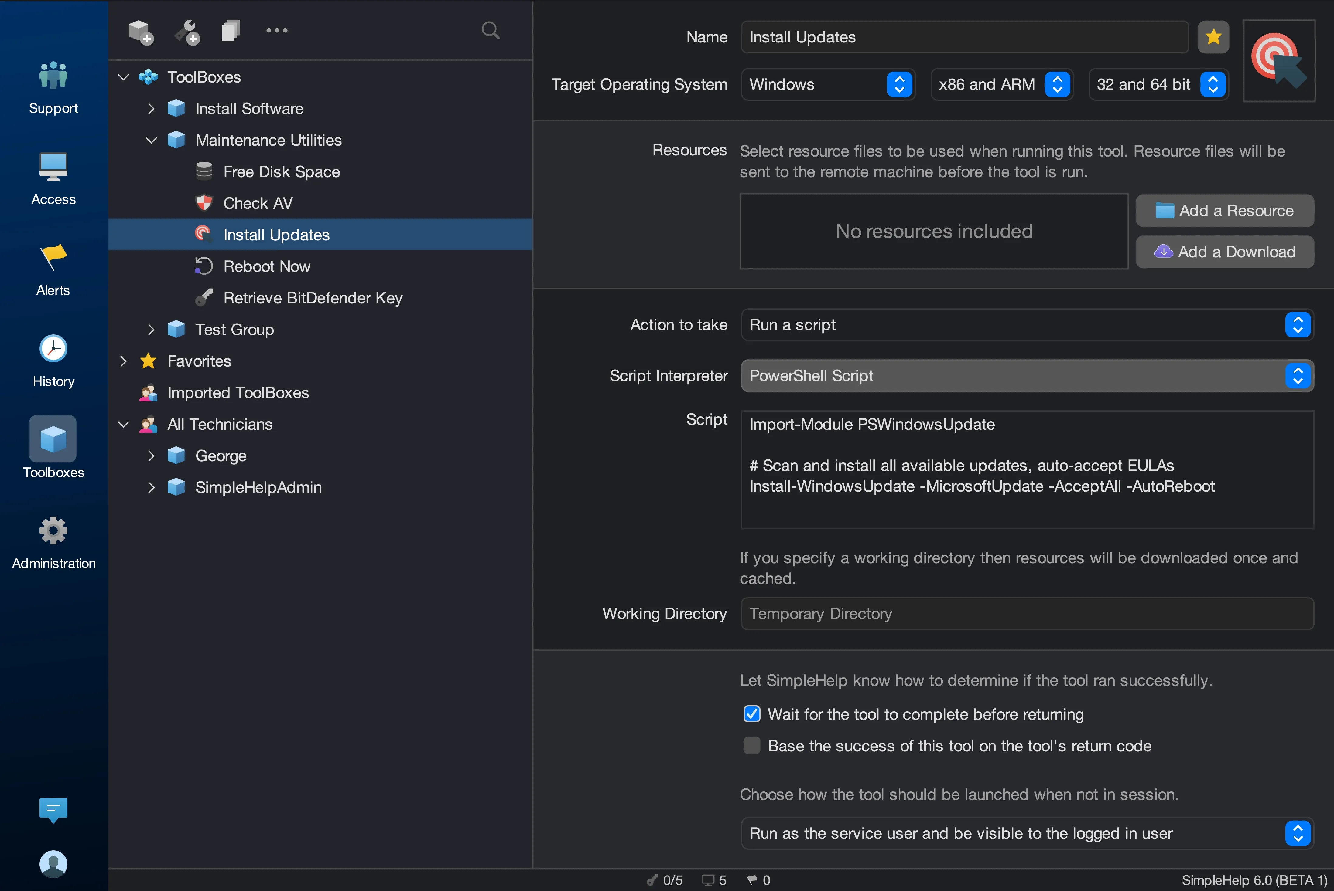Click the search magnifier icon
Viewport: 1334px width, 891px height.
point(490,30)
